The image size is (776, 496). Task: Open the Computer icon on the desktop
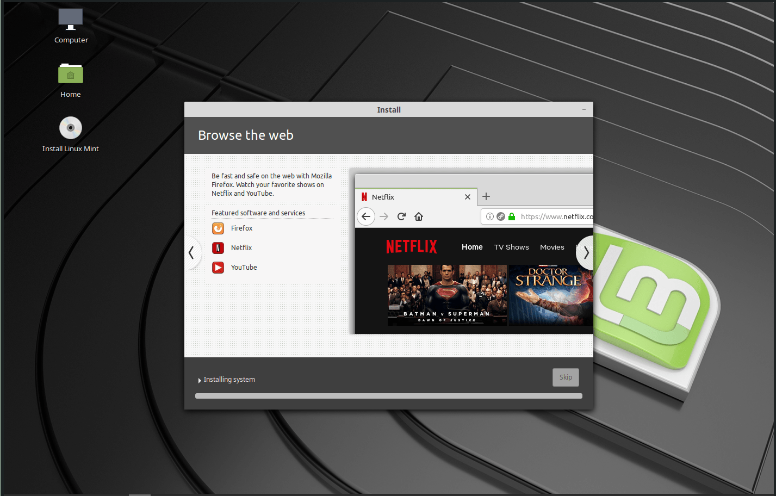click(70, 18)
